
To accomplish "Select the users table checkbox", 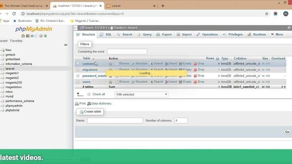I will pyautogui.click(x=78, y=82).
